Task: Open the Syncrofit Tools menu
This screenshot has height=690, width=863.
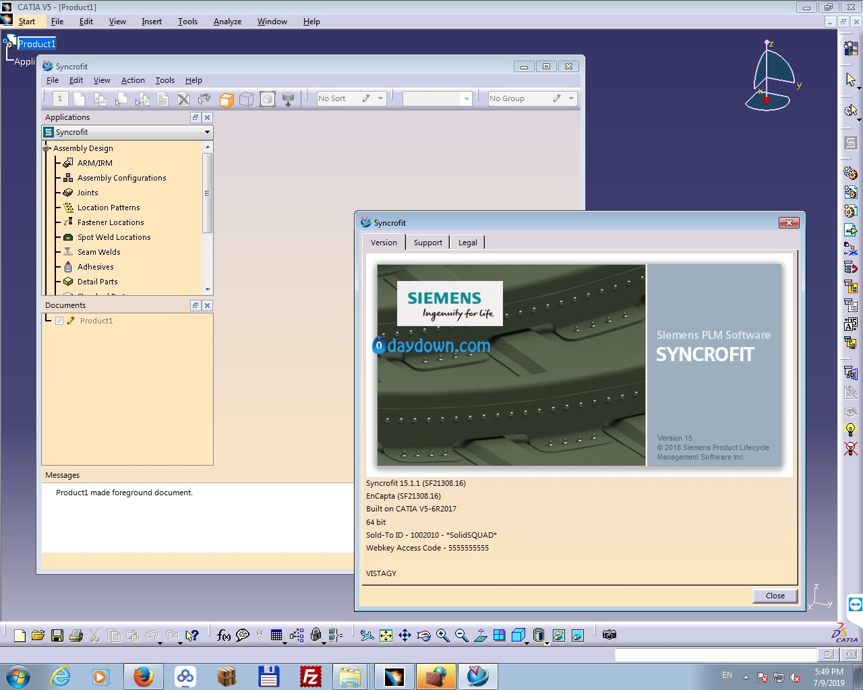Action: coord(165,80)
